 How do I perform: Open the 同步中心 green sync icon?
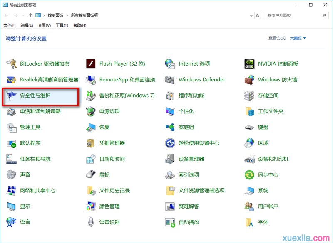pos(249,174)
